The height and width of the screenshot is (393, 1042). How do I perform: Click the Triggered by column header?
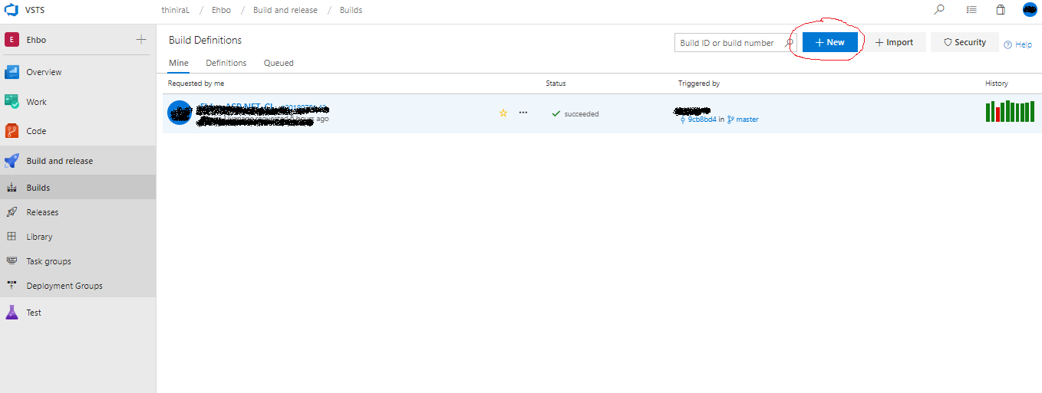(x=699, y=83)
